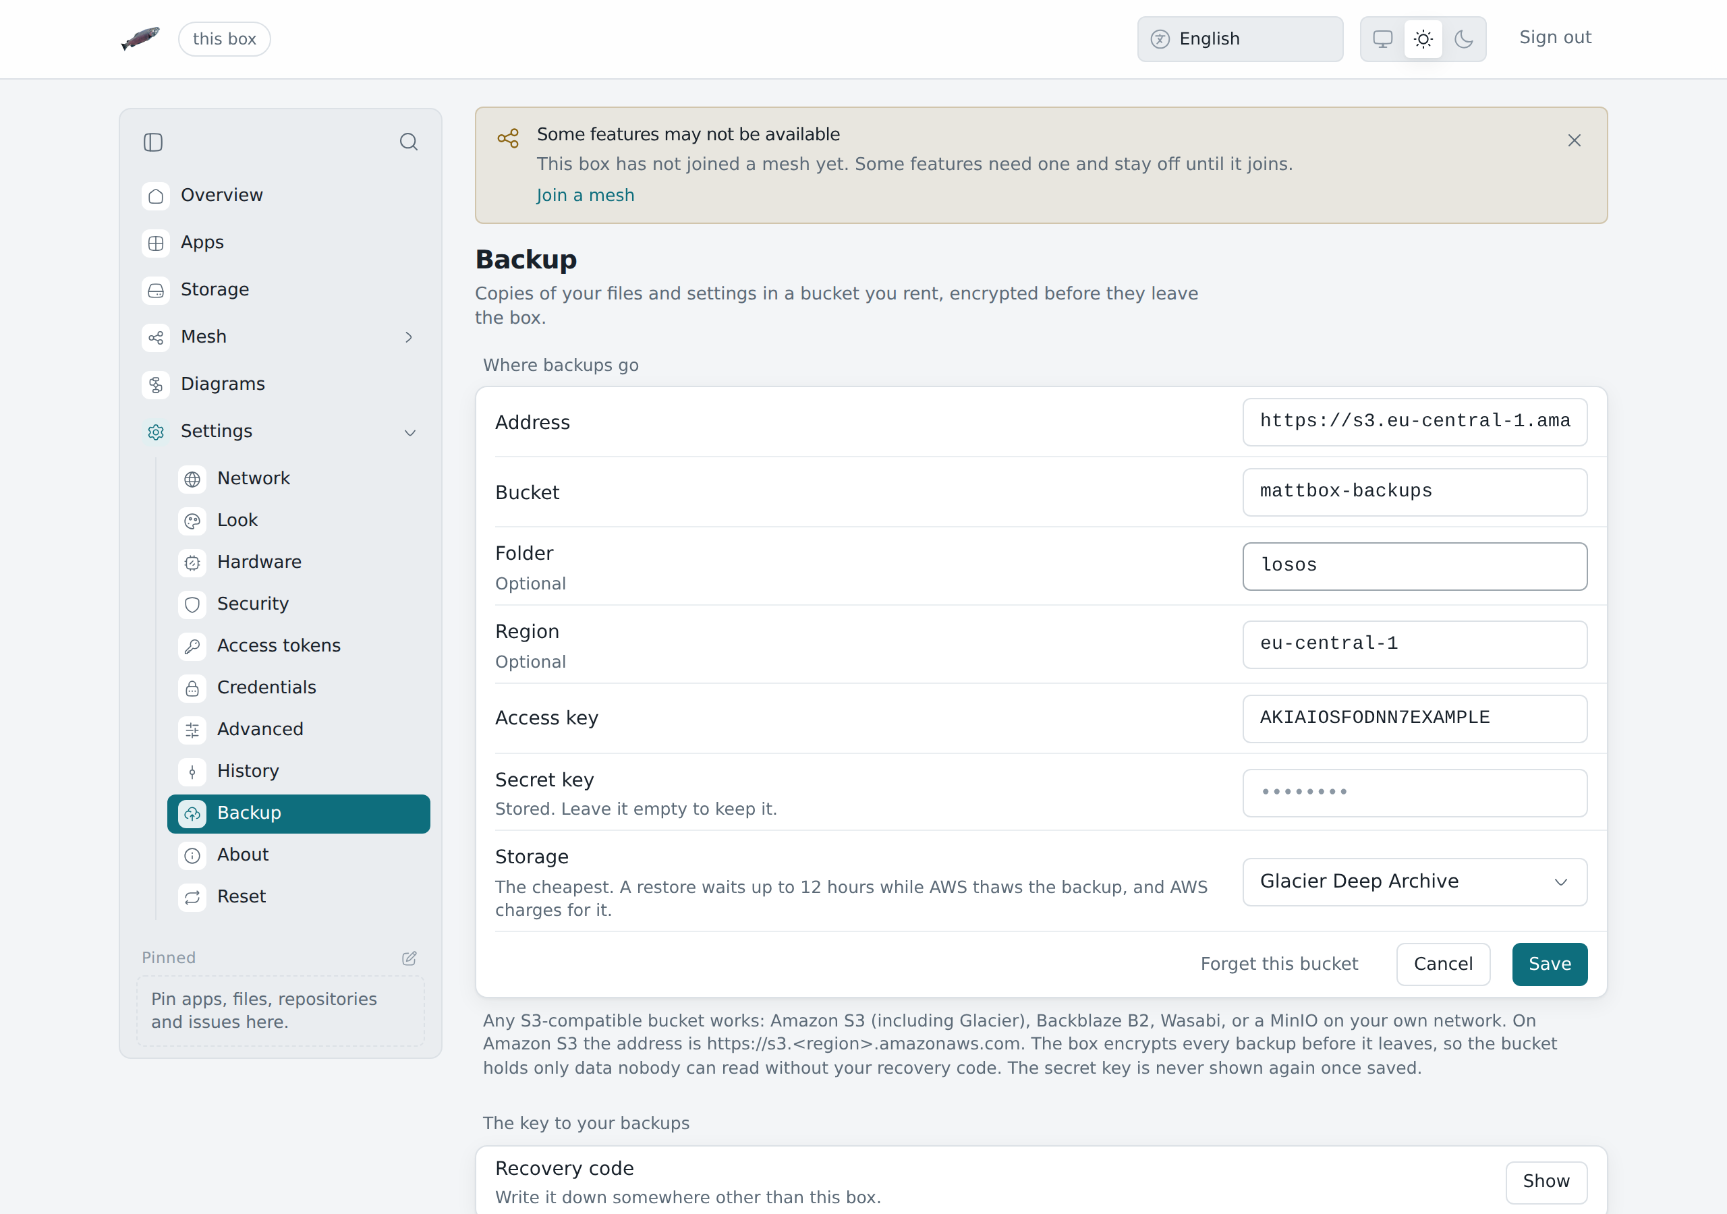Click the Folder field containing losos
This screenshot has height=1214, width=1727.
pyautogui.click(x=1414, y=567)
